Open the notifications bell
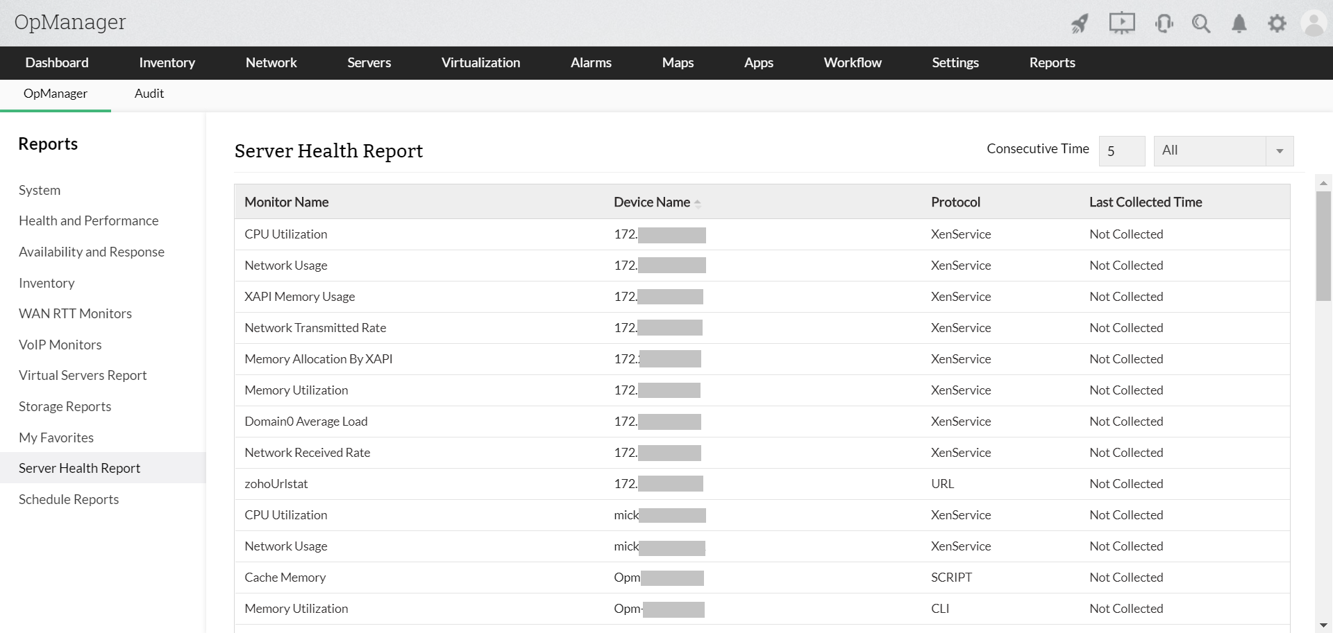 pos(1239,24)
